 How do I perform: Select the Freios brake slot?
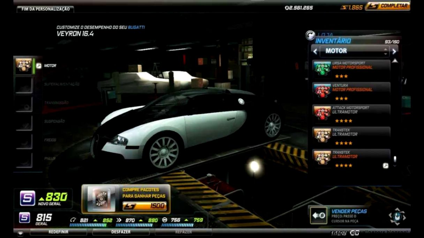pos(23,140)
